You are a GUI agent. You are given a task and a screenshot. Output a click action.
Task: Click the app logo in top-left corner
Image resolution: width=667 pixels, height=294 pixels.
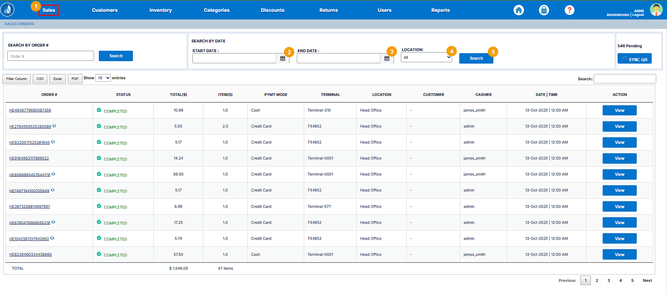pos(8,10)
